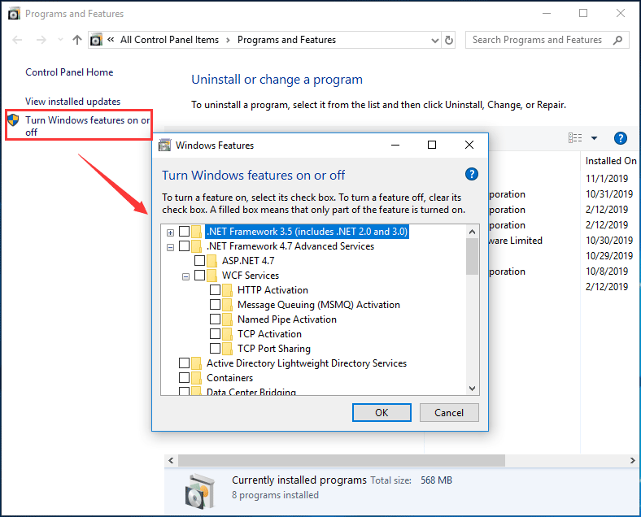Tick Named Pipe Activation checkbox
This screenshot has height=517, width=641.
(x=215, y=319)
